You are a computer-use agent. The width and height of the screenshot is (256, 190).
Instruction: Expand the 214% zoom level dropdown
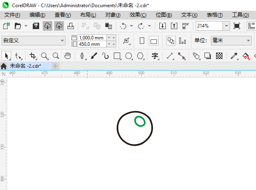point(226,26)
